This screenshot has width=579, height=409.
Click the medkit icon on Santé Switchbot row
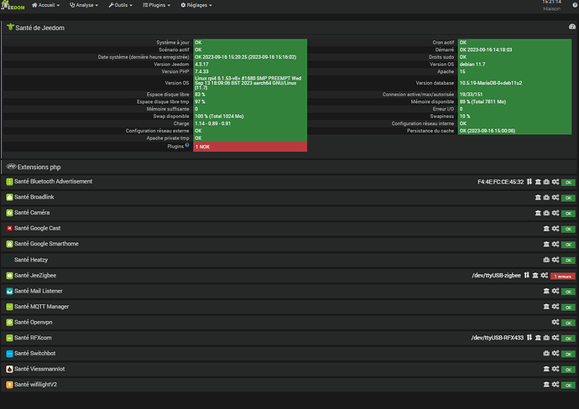tap(546, 354)
